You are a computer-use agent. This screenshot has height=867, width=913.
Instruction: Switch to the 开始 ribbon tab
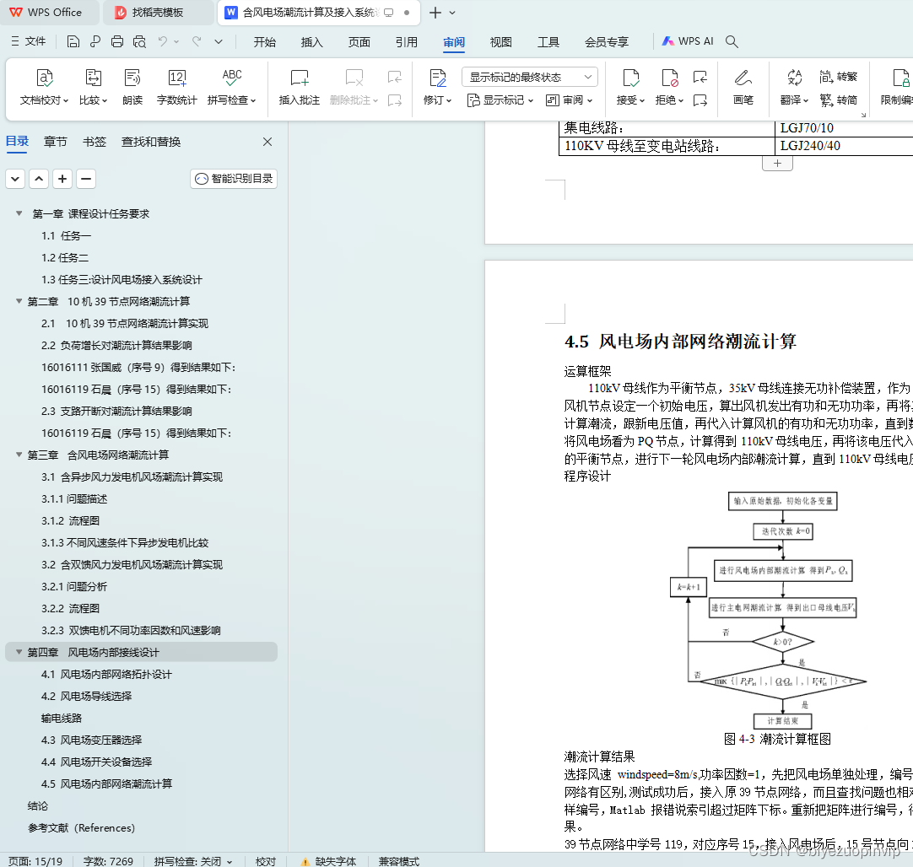[264, 42]
